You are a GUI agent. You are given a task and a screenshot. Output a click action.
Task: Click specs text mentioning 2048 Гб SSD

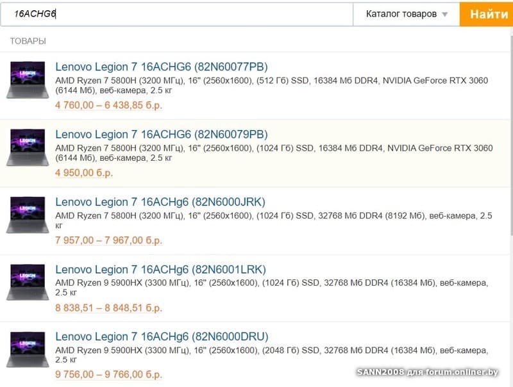271,355
